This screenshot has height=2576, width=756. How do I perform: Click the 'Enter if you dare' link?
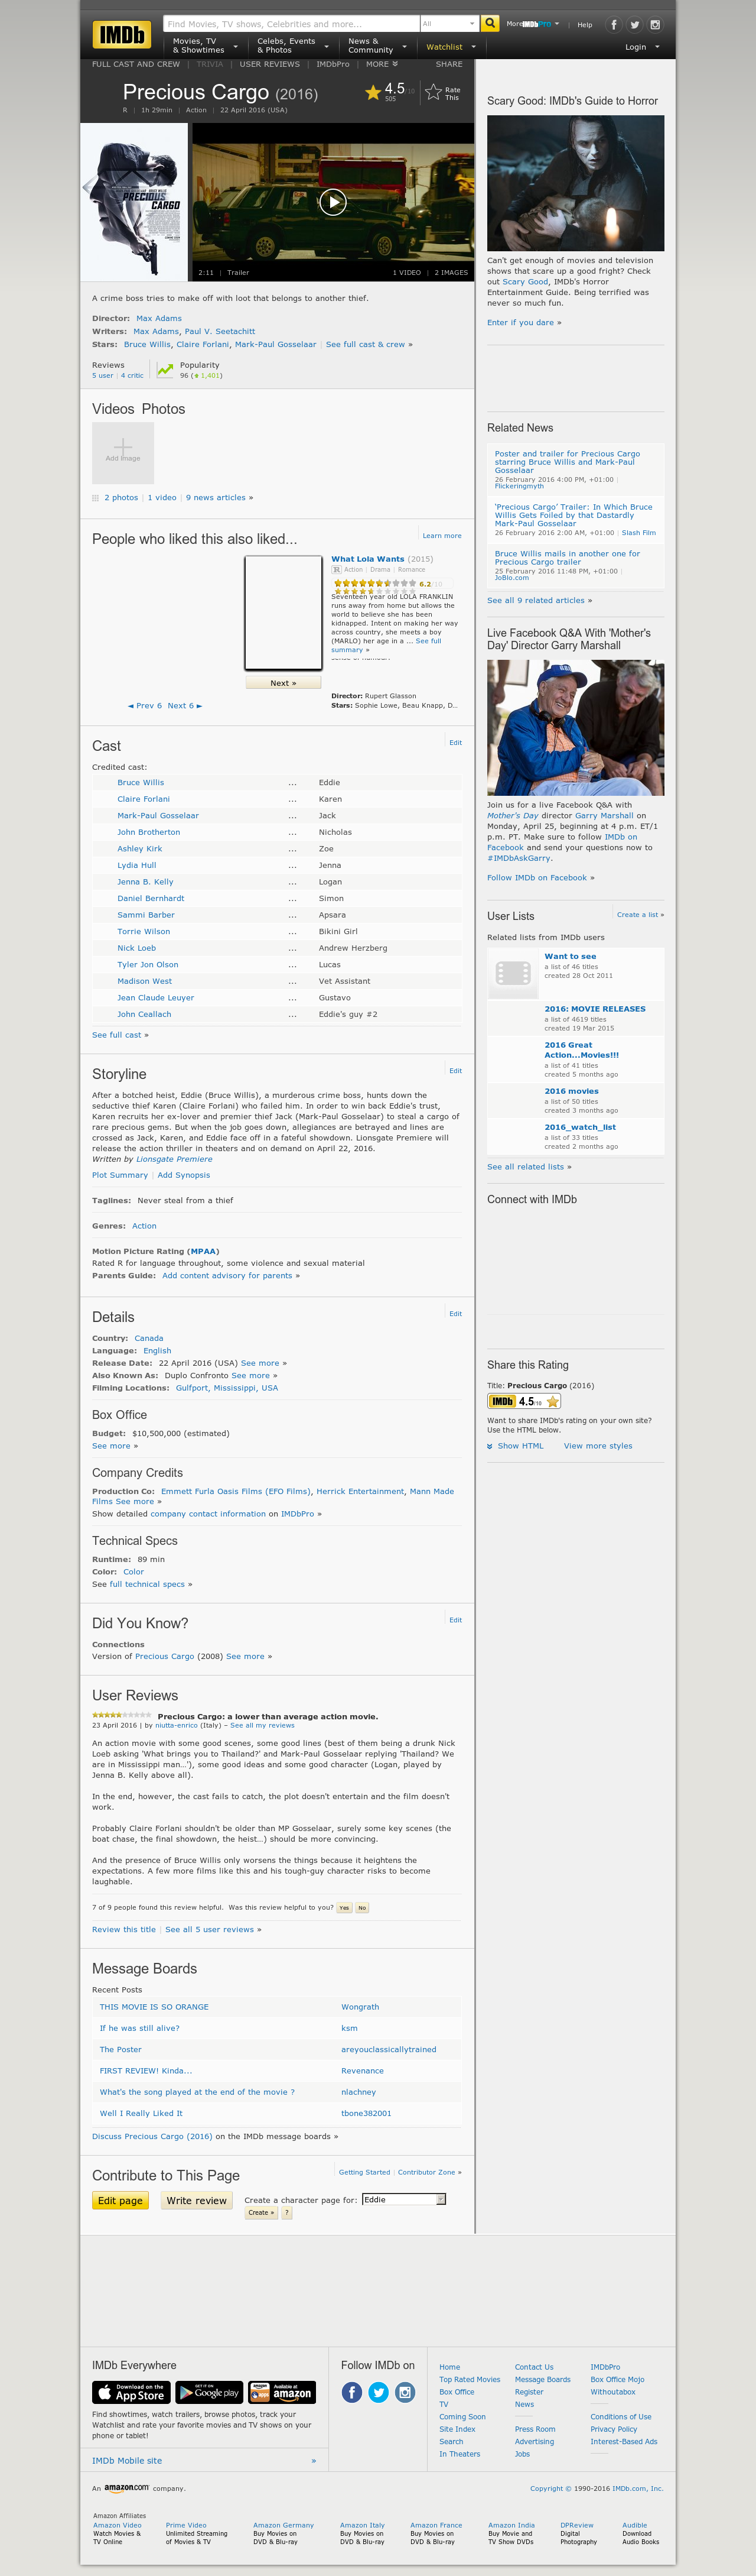520,323
